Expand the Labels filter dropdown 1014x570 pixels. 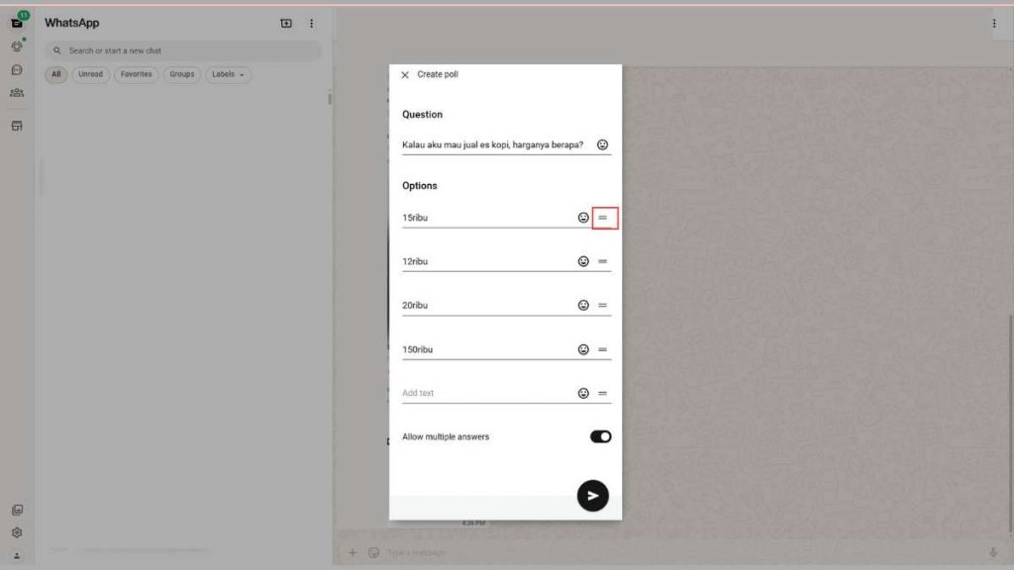228,74
